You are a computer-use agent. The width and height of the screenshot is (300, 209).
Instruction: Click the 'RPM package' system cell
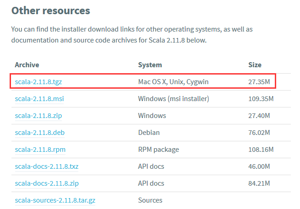158,150
